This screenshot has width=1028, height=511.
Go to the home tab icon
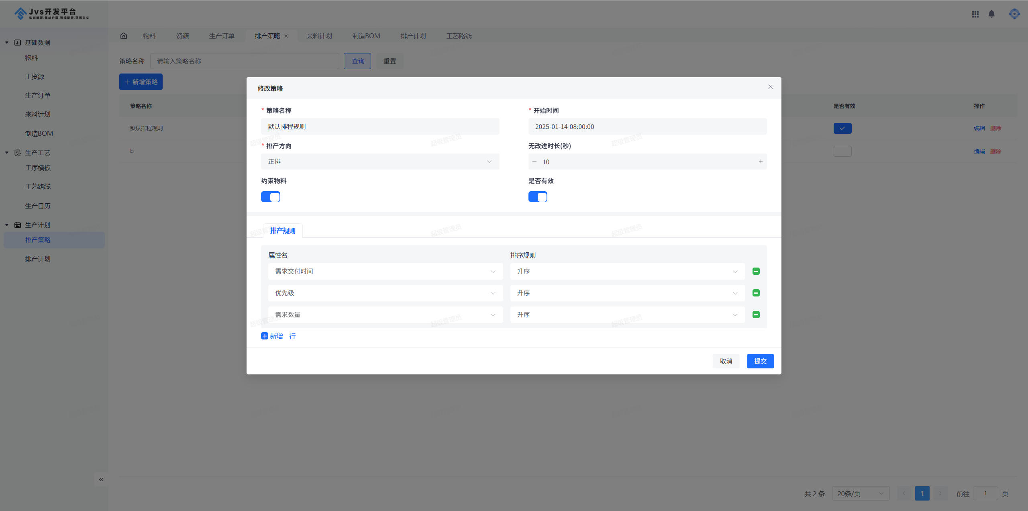pos(124,36)
